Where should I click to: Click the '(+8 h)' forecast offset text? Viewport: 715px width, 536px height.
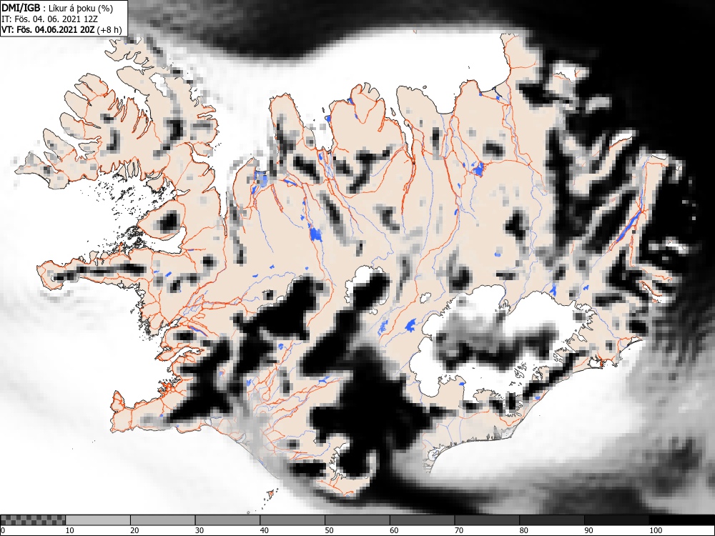point(109,30)
